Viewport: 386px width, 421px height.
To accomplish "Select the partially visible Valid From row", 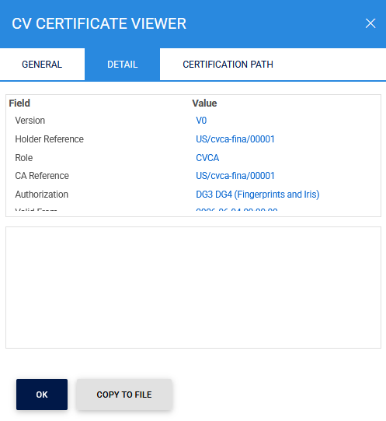I will pos(193,209).
